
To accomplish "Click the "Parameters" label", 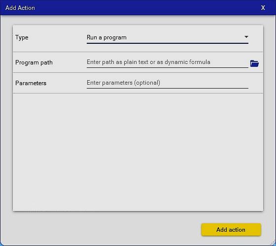I will 31,83.
